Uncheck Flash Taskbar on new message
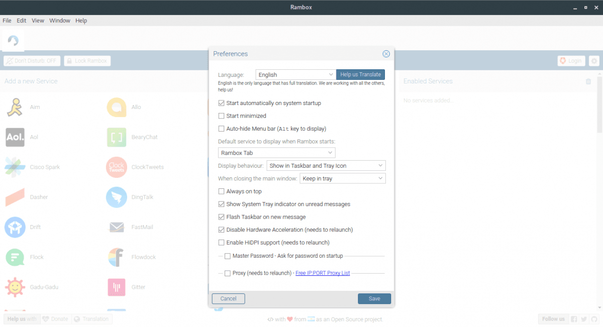This screenshot has width=603, height=327. pyautogui.click(x=222, y=217)
